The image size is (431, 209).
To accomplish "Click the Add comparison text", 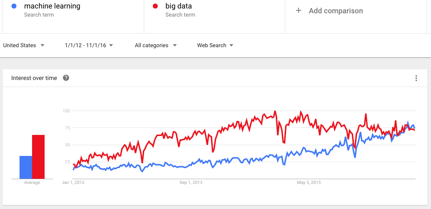I will (336, 11).
